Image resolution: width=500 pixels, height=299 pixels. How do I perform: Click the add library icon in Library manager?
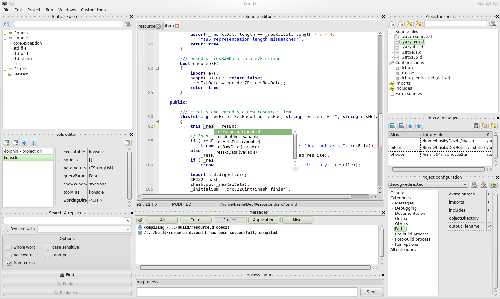[x=392, y=126]
